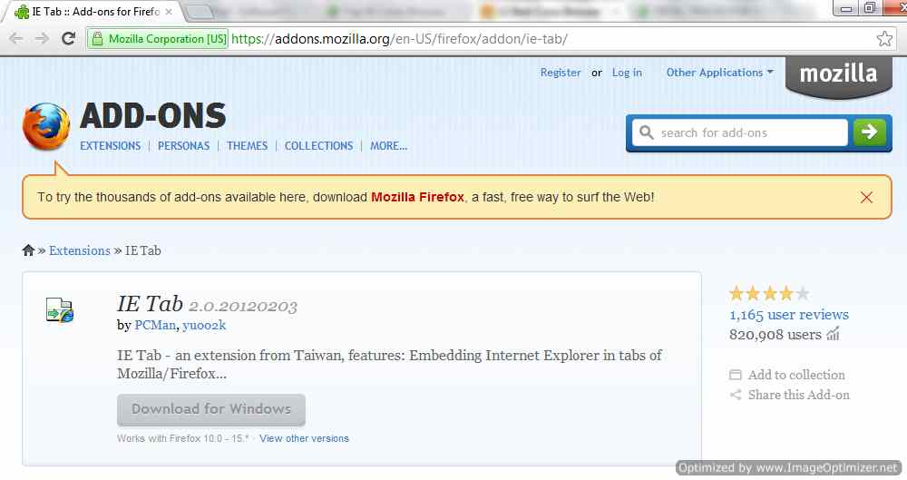The height and width of the screenshot is (480, 907).
Task: Minimize the browser window
Action: point(845,8)
